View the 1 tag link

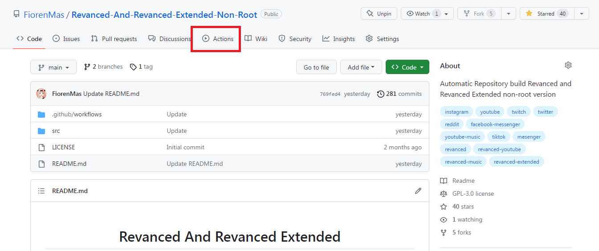(141, 67)
